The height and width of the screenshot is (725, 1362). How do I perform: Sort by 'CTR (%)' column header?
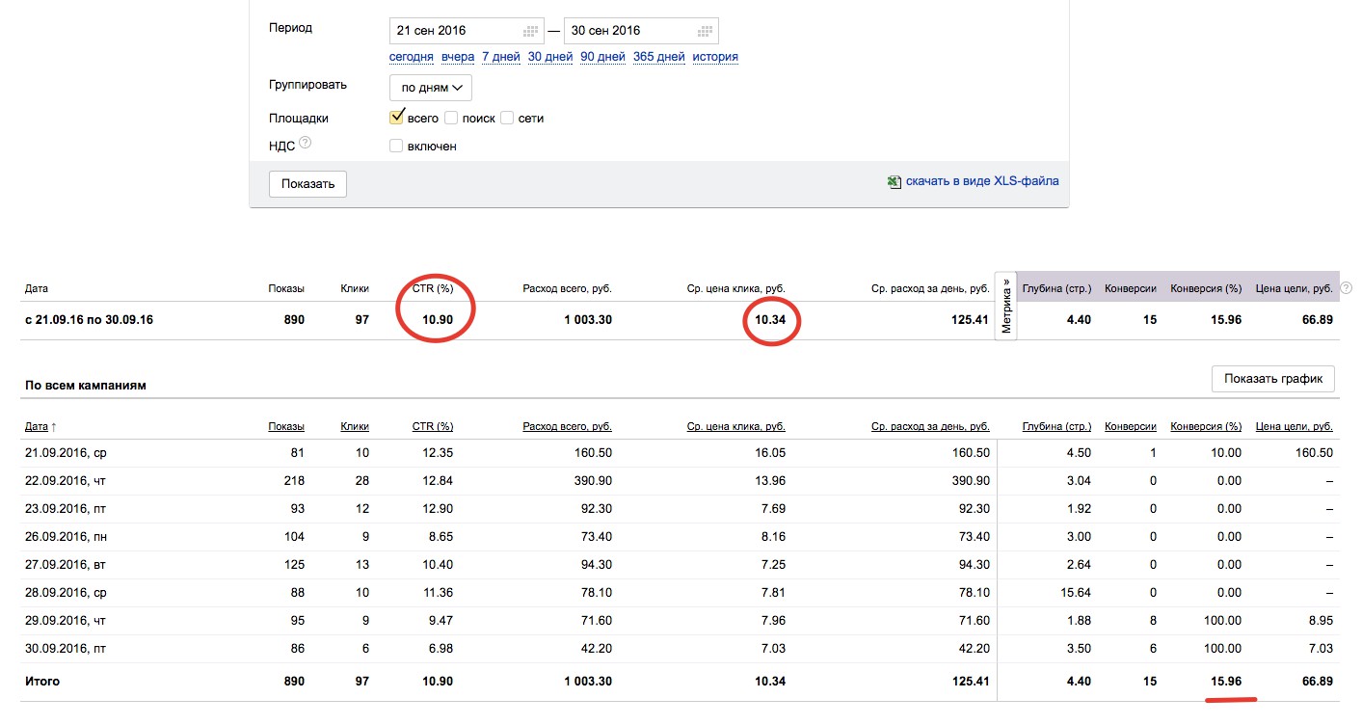click(x=432, y=426)
